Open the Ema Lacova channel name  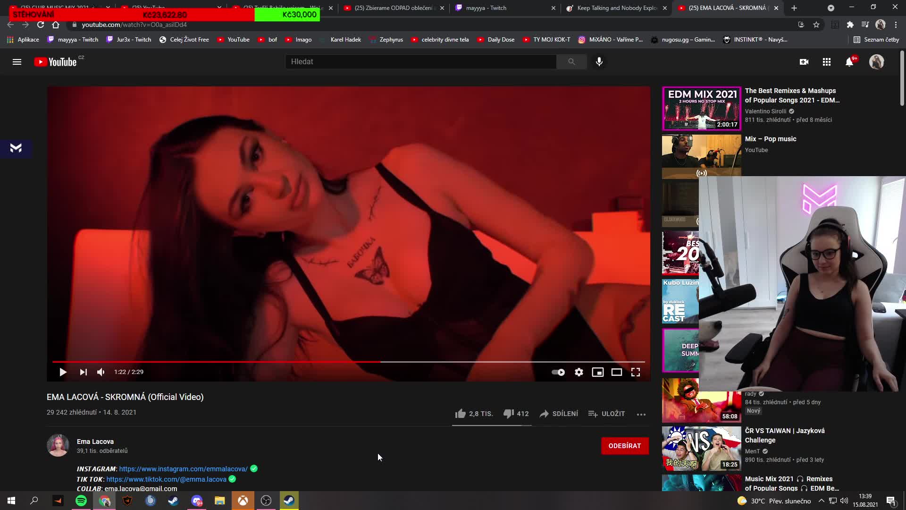coord(95,442)
